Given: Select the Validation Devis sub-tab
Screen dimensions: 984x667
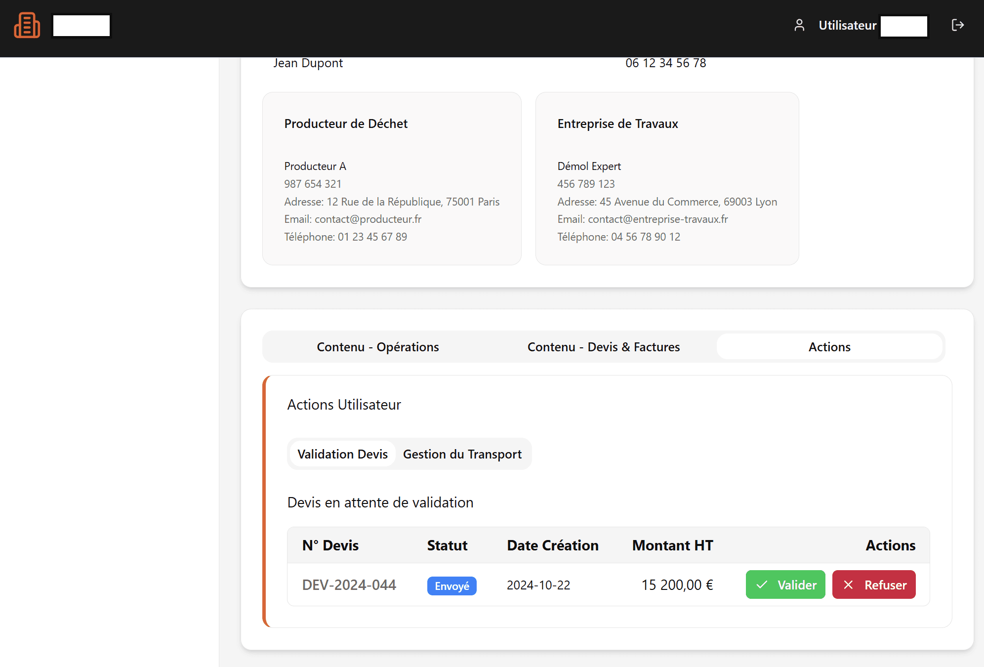Looking at the screenshot, I should 342,454.
